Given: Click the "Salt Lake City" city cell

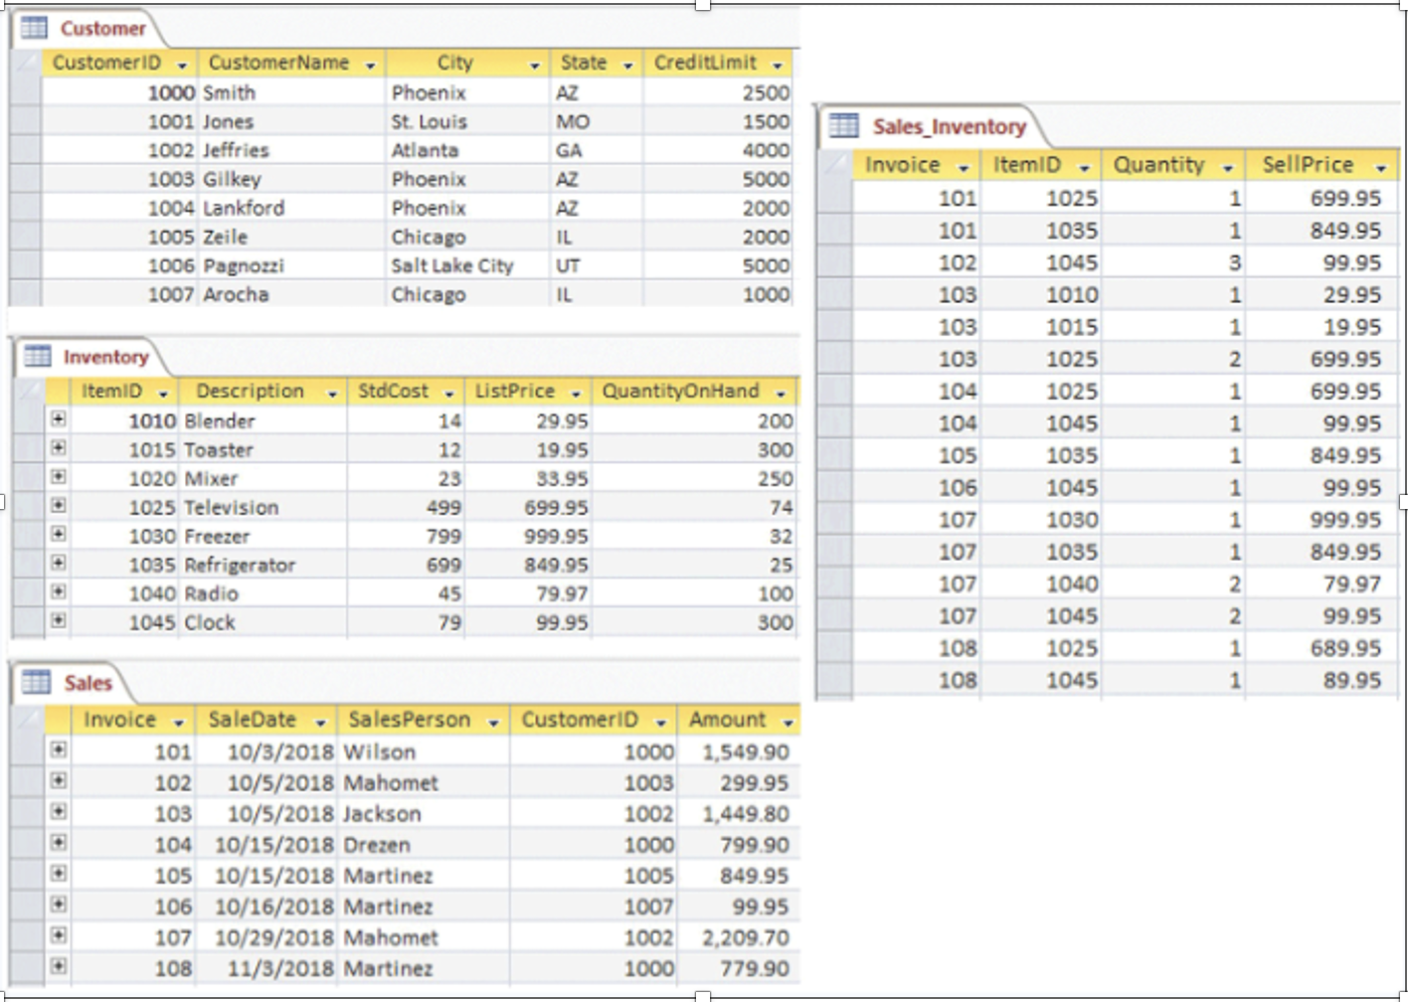Looking at the screenshot, I should click(x=467, y=265).
